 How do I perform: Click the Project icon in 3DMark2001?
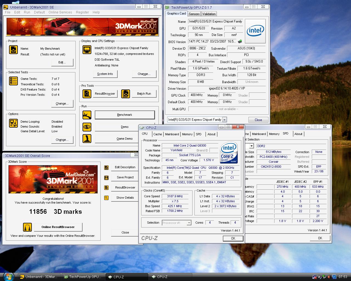pos(13,50)
